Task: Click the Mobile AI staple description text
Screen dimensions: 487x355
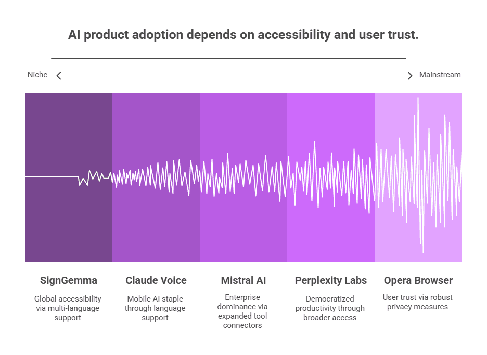Action: 155,308
